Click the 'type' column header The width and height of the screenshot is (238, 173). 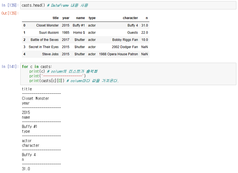[92, 18]
